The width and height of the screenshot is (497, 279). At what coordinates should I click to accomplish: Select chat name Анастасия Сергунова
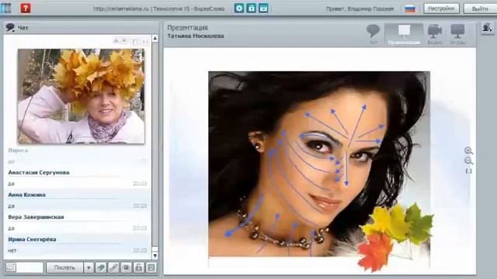coord(39,172)
